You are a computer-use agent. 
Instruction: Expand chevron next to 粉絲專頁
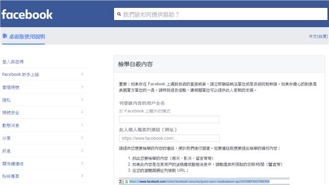tap(82, 176)
